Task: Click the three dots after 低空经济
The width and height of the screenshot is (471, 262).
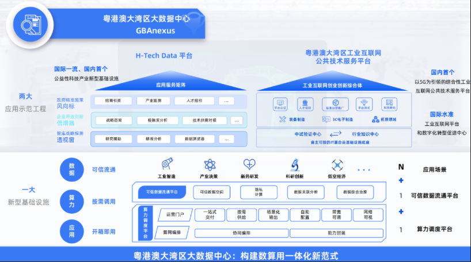Action: click(364, 170)
